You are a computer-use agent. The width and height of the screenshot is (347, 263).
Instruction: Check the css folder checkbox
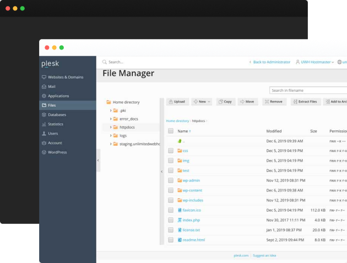pyautogui.click(x=171, y=151)
